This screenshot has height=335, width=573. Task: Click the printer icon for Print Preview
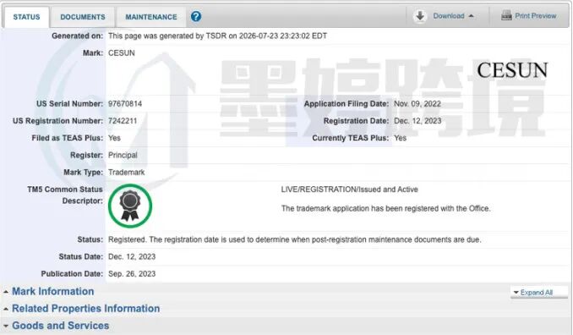click(x=506, y=16)
